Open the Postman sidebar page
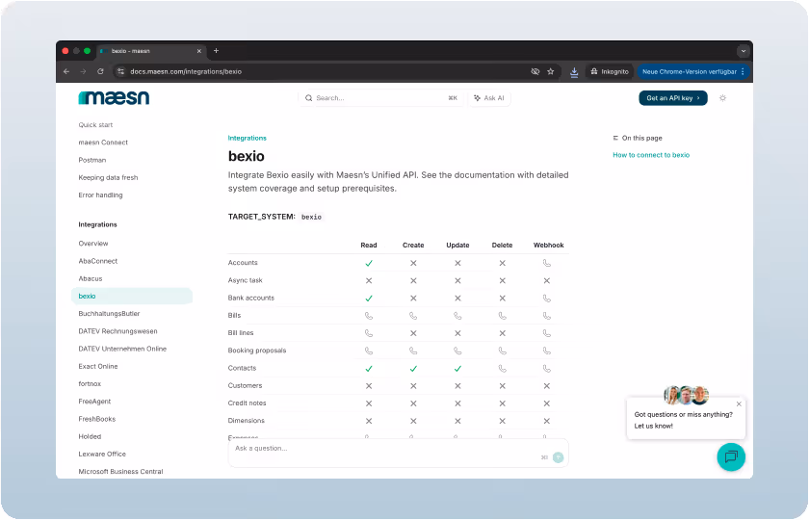Image resolution: width=809 pixels, height=520 pixels. coord(92,160)
